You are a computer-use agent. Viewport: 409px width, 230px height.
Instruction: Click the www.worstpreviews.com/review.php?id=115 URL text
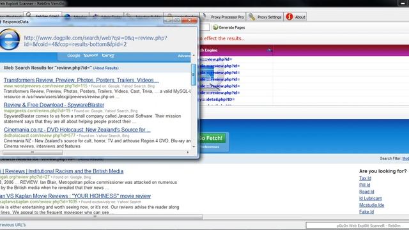click(45, 86)
